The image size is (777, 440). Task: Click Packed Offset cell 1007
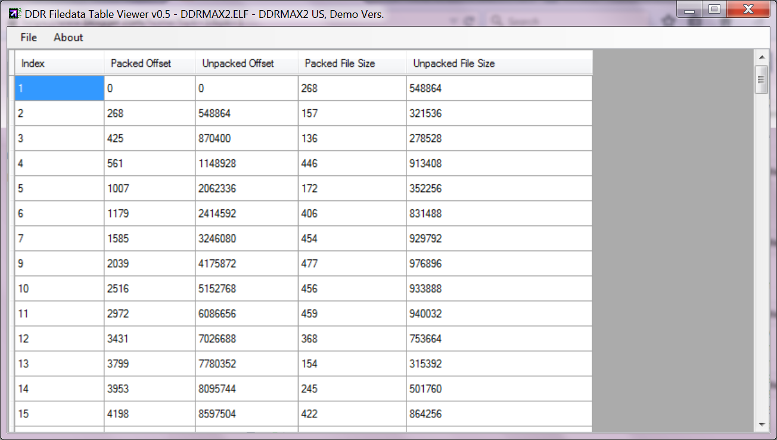[150, 188]
